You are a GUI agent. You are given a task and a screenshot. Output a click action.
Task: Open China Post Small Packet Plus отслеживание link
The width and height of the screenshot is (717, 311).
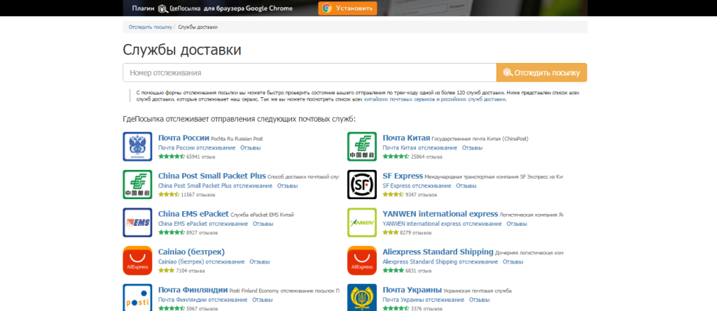coord(215,186)
